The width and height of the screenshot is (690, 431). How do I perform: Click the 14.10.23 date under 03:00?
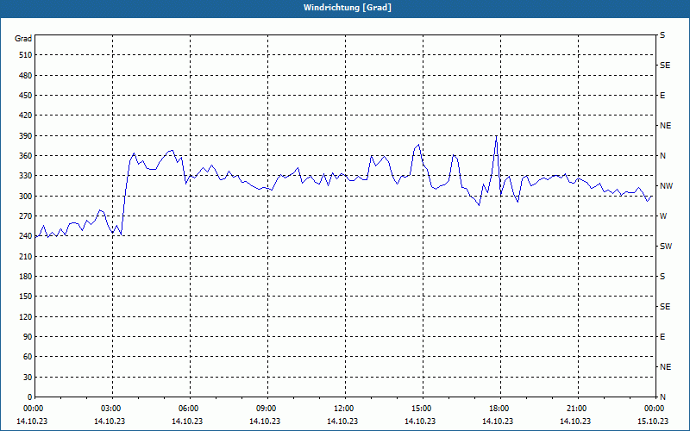pyautogui.click(x=110, y=421)
